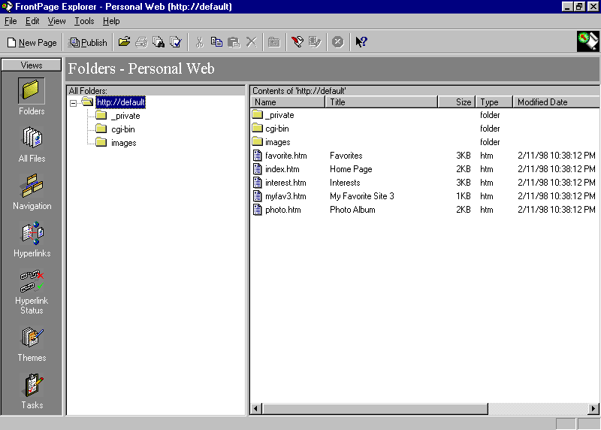
Task: Switch to Folders view in Views bar
Action: [x=32, y=97]
